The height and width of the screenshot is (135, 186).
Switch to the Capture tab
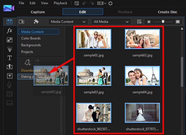[38, 12]
